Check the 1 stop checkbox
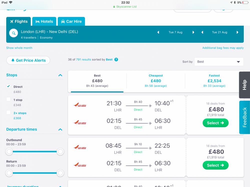 click(x=8, y=99)
